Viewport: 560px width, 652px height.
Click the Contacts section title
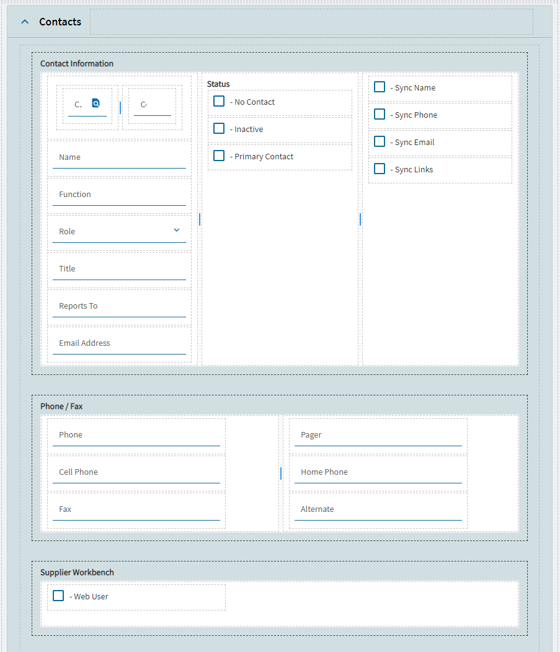pos(60,22)
